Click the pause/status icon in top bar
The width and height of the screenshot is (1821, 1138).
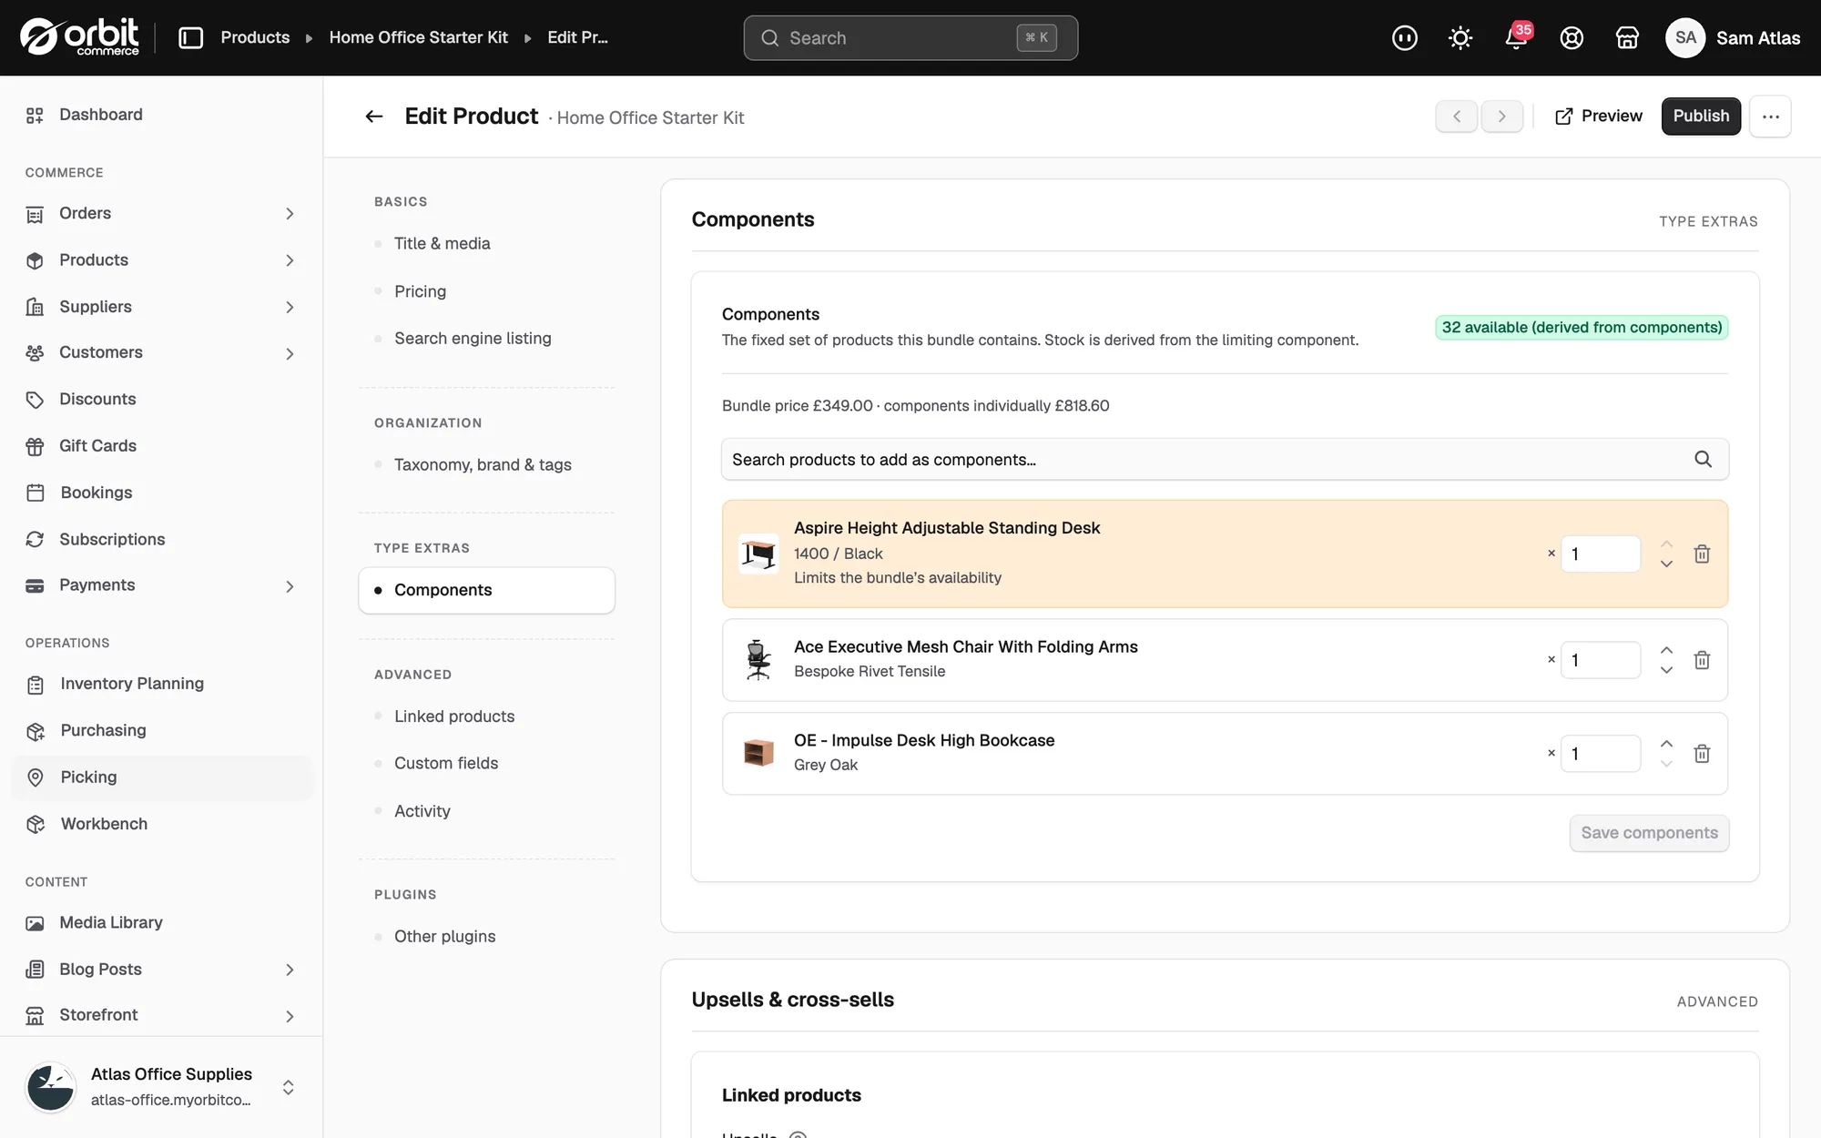click(x=1405, y=37)
